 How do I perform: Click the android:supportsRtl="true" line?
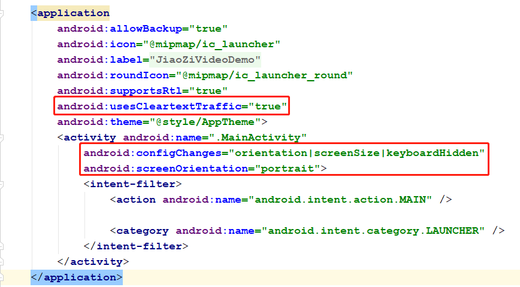click(x=142, y=91)
